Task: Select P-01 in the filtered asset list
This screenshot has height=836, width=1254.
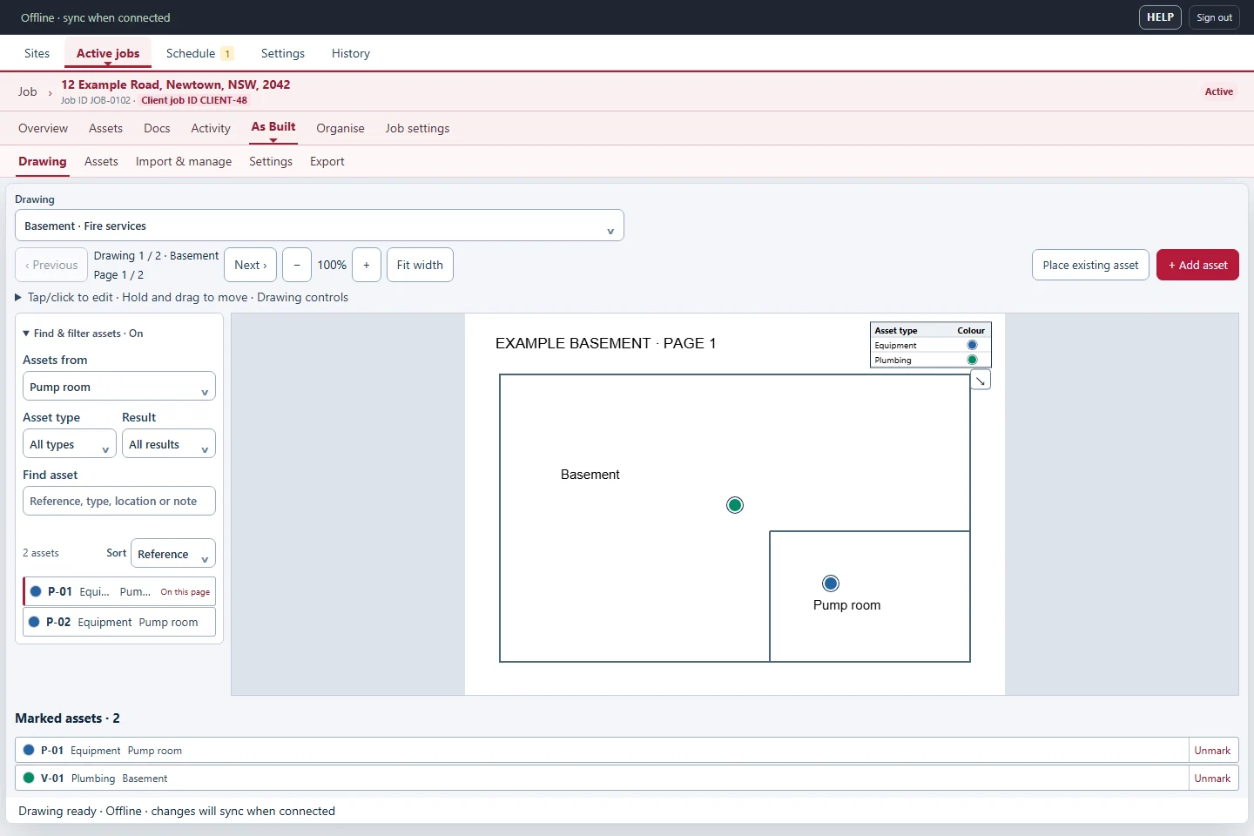Action: [x=119, y=591]
